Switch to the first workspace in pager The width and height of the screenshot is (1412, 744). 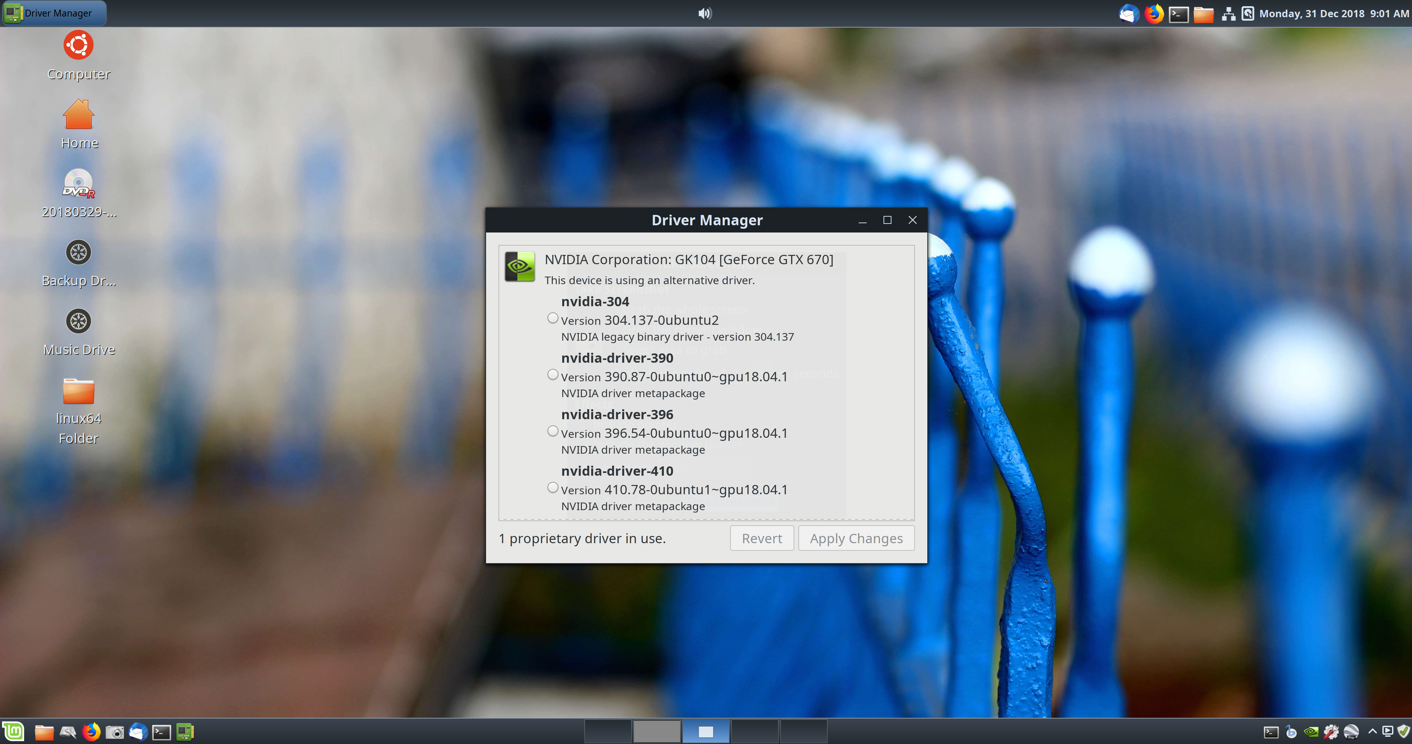point(608,732)
